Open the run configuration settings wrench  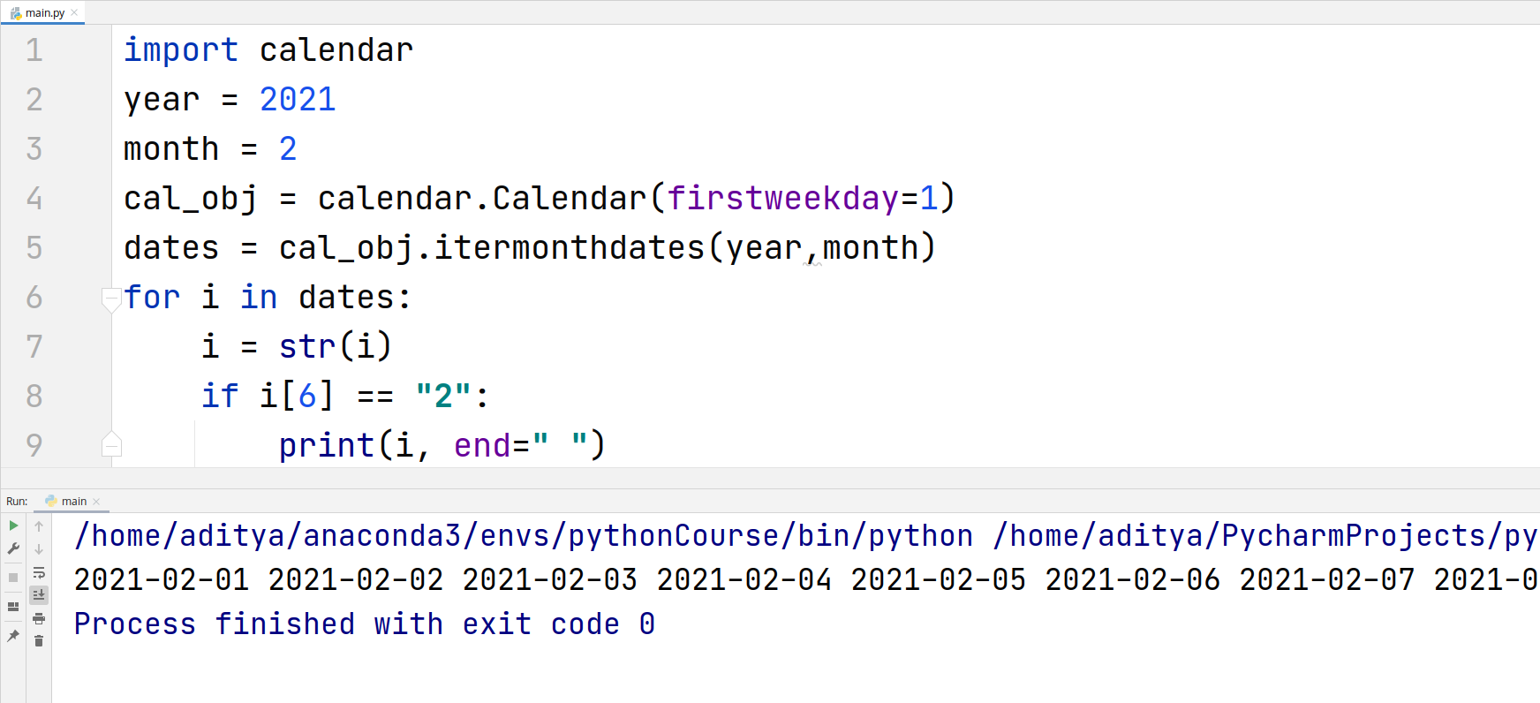[x=12, y=546]
